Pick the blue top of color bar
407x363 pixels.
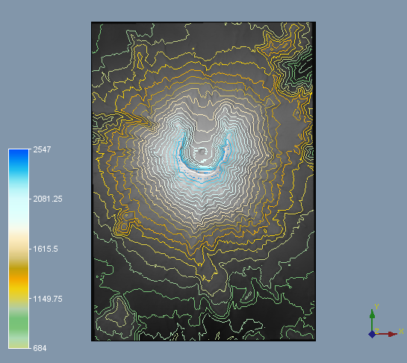pyautogui.click(x=19, y=157)
